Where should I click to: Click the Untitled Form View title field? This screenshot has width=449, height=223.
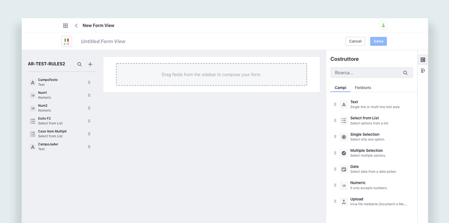point(103,41)
